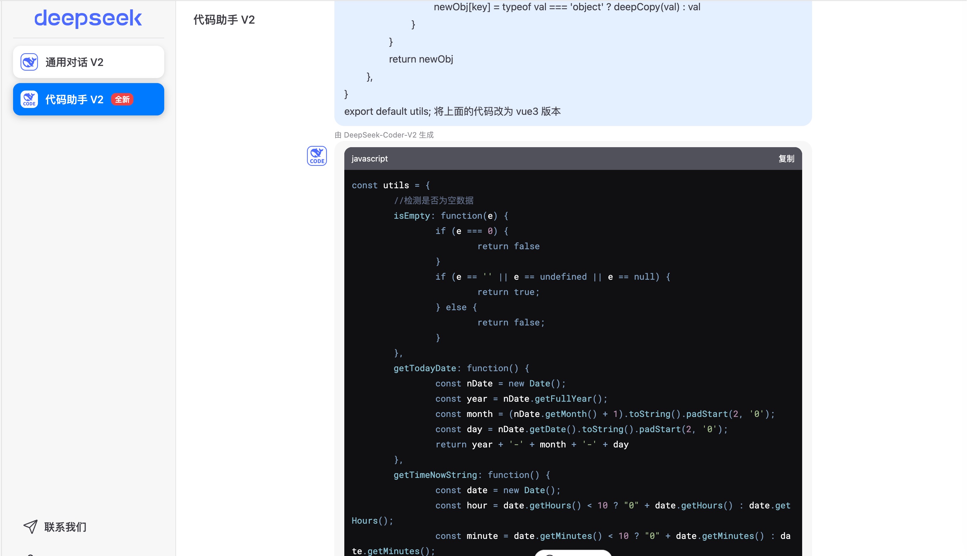Click the DeepSeek-Coder-V2 生成 attribution text

pos(384,135)
